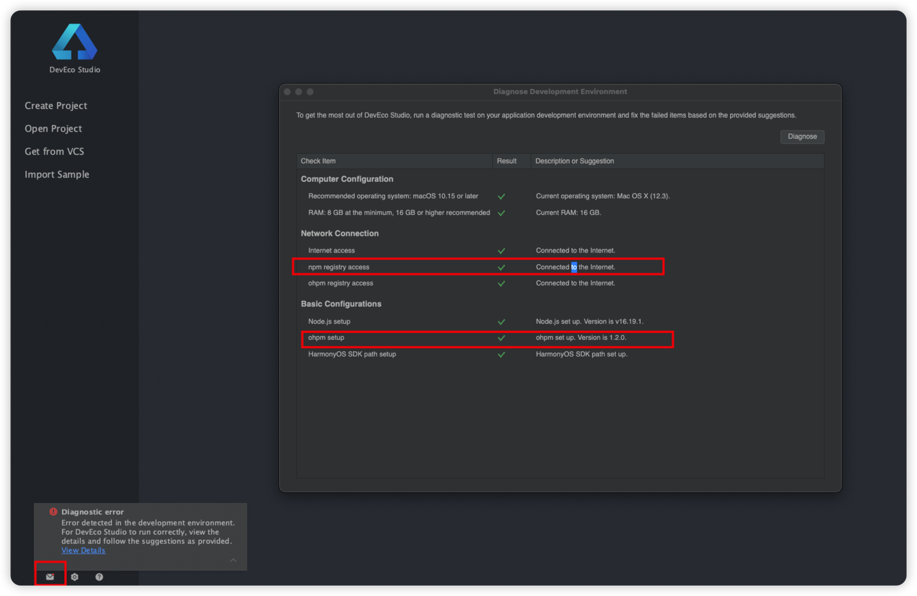Click the checkmark for Node.js setup
The width and height of the screenshot is (917, 596).
(501, 322)
